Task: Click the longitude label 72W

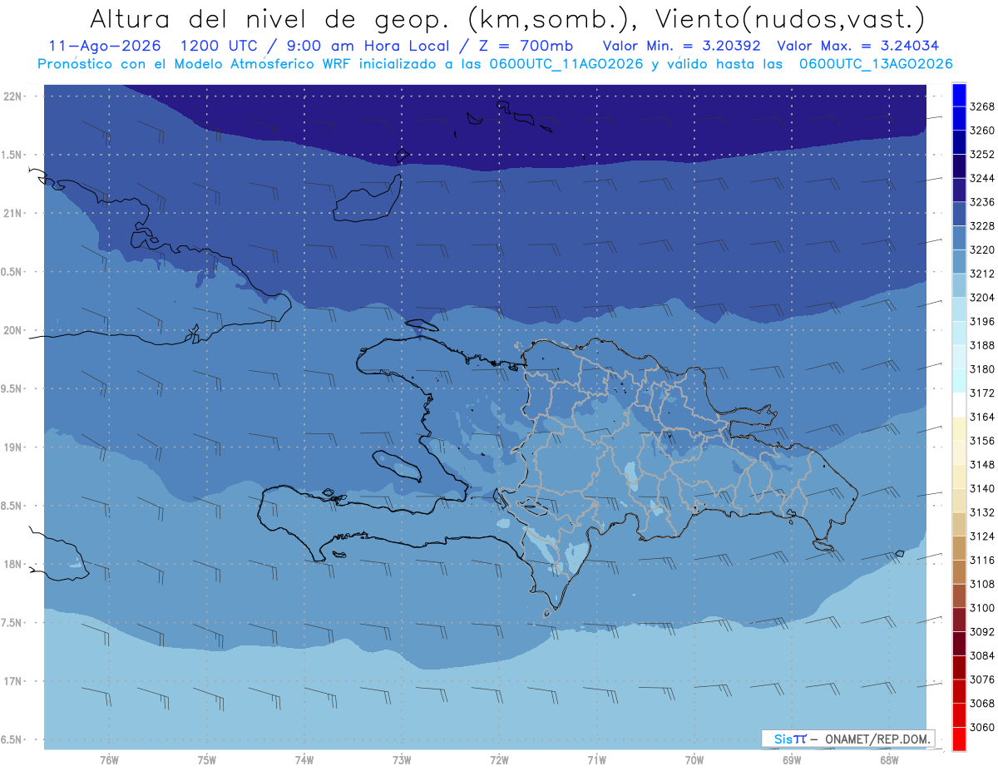Action: pyautogui.click(x=499, y=760)
